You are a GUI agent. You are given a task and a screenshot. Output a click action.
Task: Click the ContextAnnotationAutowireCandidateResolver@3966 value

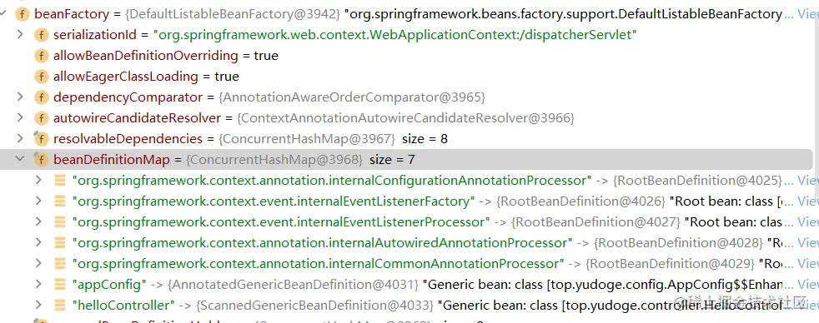[x=406, y=118]
